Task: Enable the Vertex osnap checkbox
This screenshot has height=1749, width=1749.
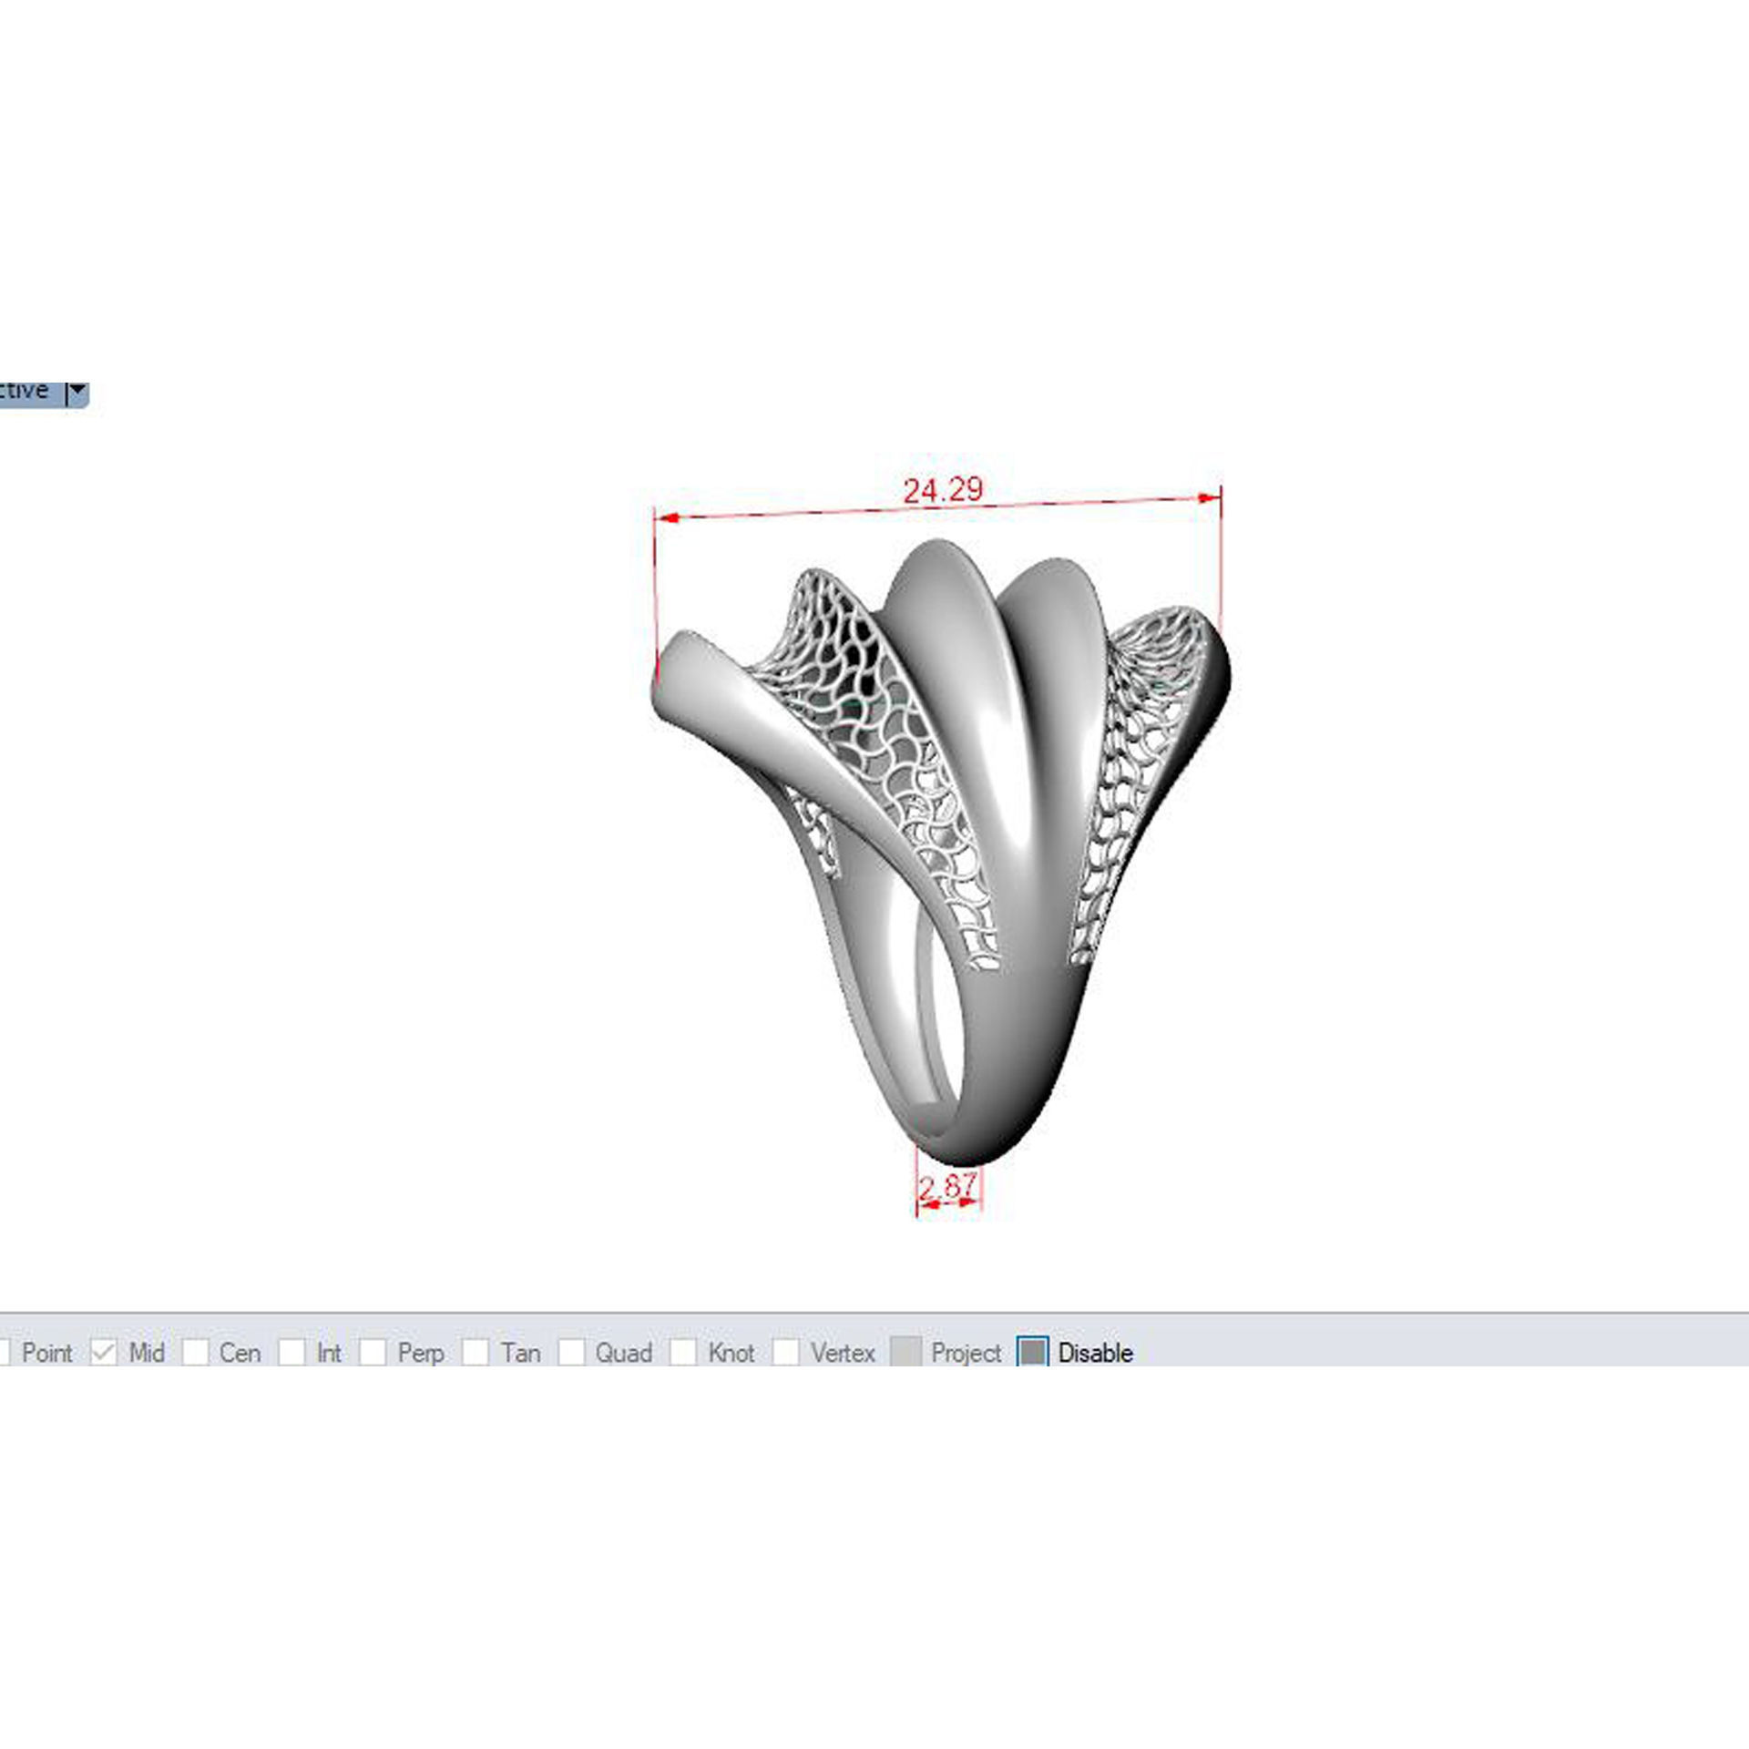Action: click(x=785, y=1353)
